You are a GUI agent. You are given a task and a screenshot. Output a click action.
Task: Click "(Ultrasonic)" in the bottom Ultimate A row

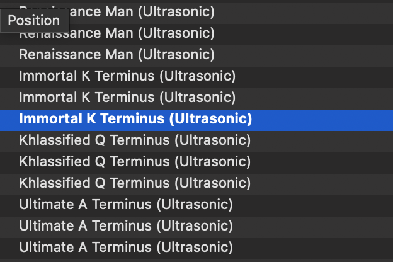click(195, 246)
